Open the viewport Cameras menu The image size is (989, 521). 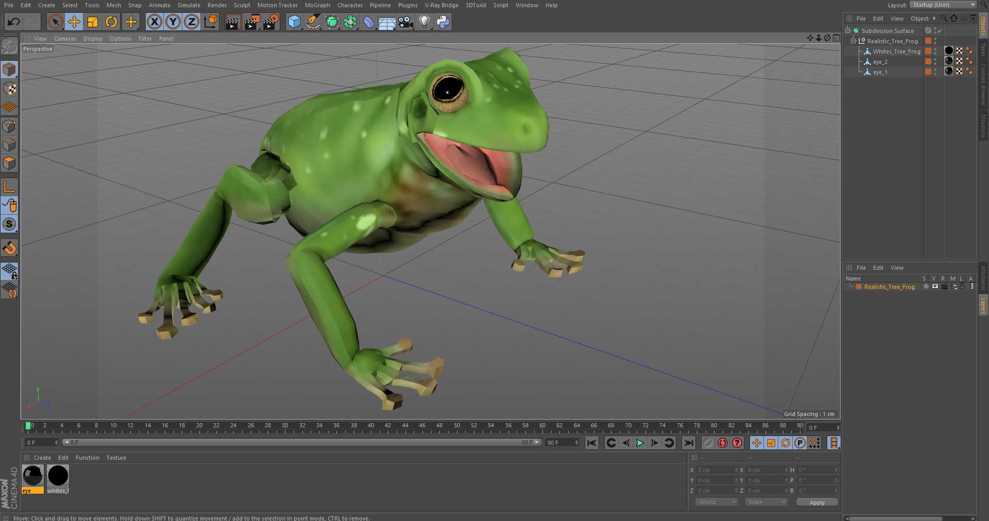tap(65, 39)
